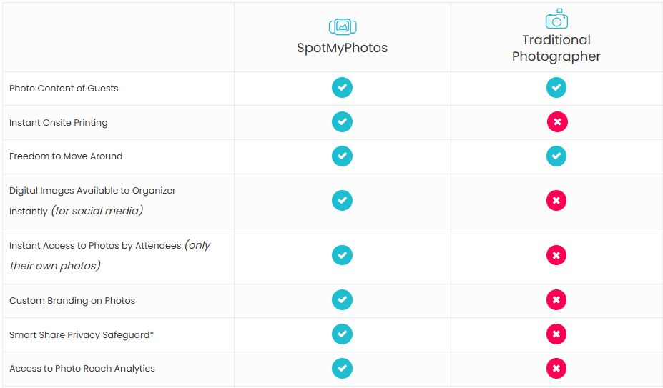This screenshot has height=388, width=663.
Task: Click SpotMyPhotos checkmark for Instant Access to Photos
Action: click(342, 255)
